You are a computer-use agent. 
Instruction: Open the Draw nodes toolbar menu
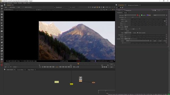2,9
